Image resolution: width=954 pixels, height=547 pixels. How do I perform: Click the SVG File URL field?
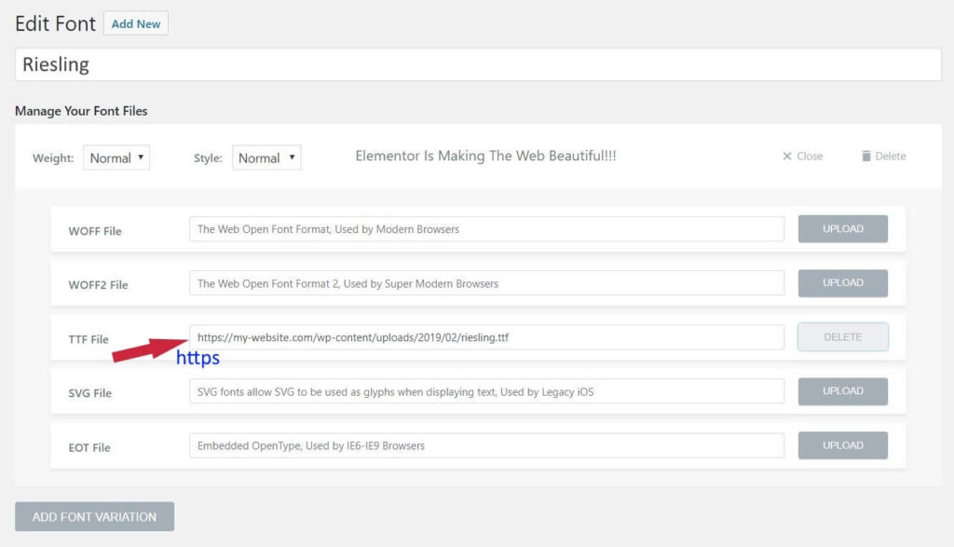[x=485, y=391]
